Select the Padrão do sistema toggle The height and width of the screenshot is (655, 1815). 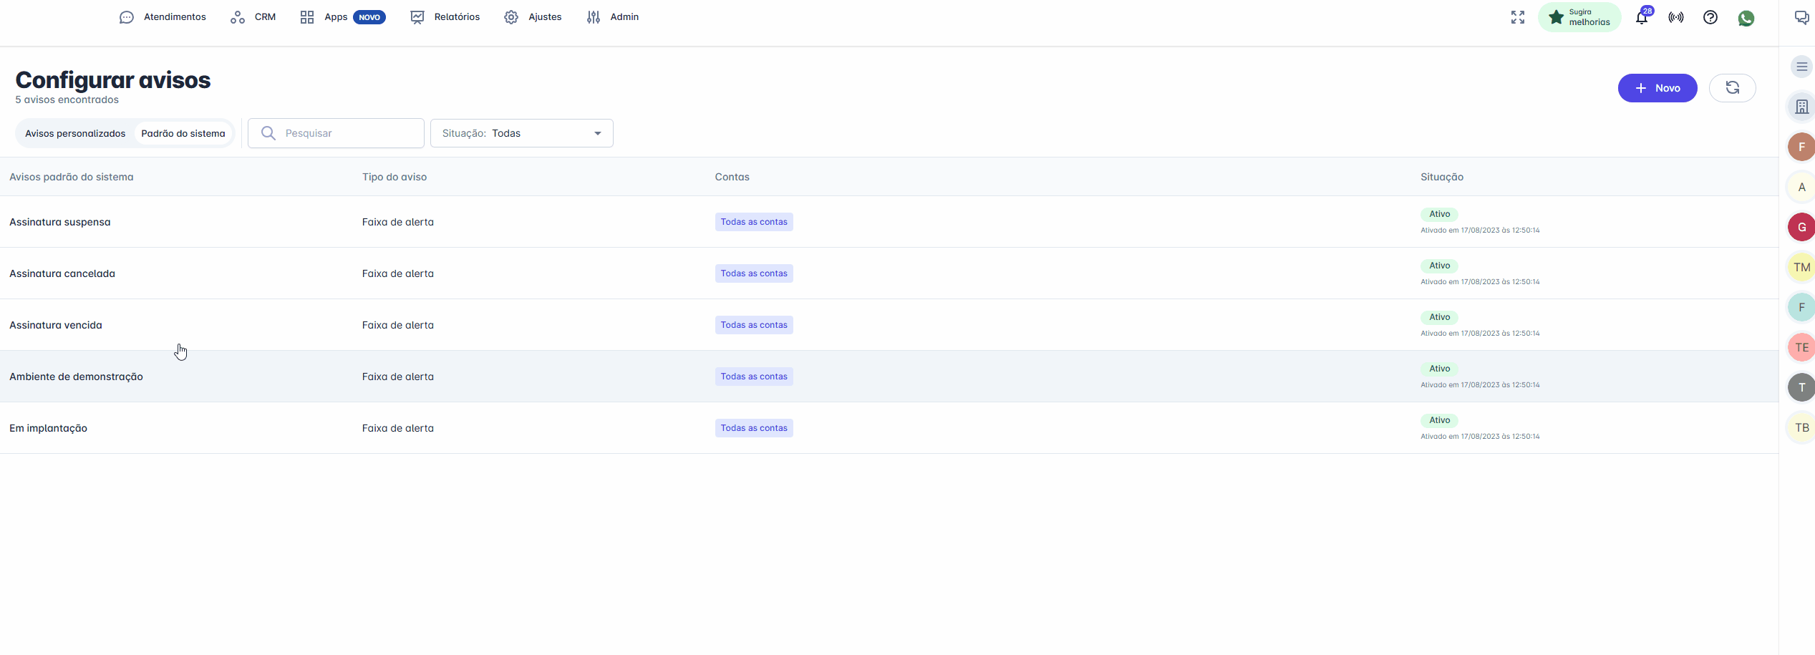[x=183, y=133]
